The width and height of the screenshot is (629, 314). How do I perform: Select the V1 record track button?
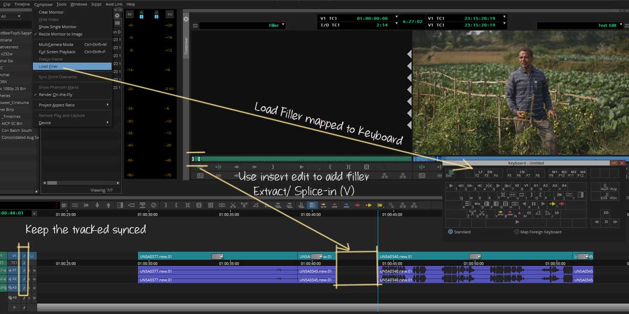tap(15, 256)
